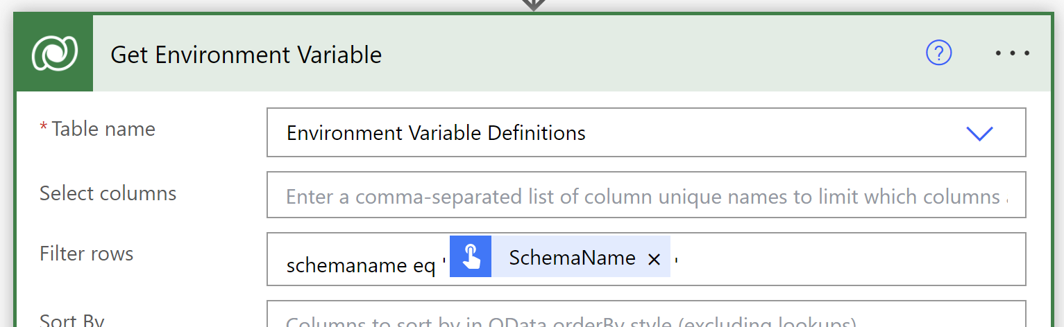Click the arrow connector above the action
This screenshot has height=327, width=1064.
[532, 4]
